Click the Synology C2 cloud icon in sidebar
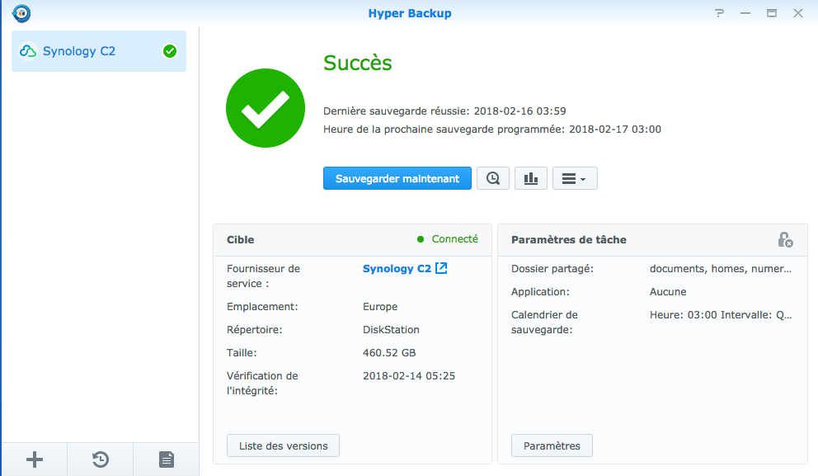 pyautogui.click(x=28, y=51)
